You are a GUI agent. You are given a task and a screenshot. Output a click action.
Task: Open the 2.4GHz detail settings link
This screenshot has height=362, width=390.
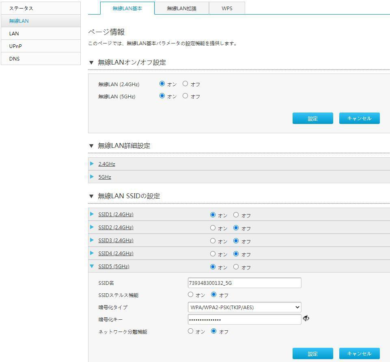tap(107, 164)
